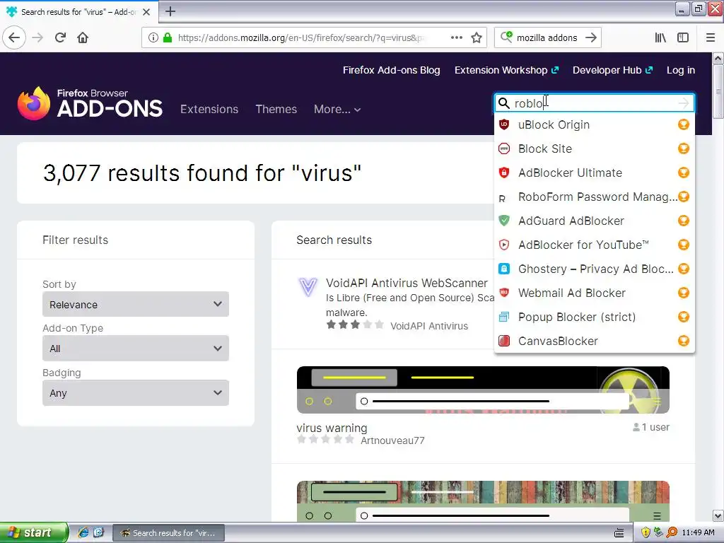The image size is (724, 543).
Task: Click the page scrollbar down arrow
Action: tap(718, 515)
